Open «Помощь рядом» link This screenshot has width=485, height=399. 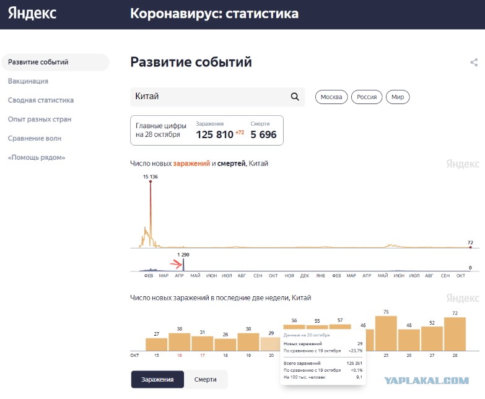pyautogui.click(x=37, y=157)
